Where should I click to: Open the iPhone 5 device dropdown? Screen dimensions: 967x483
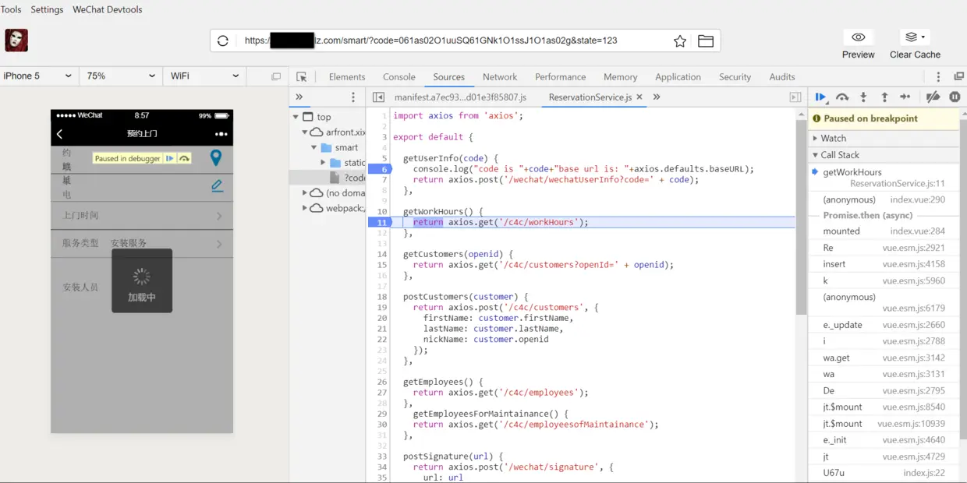[x=38, y=76]
